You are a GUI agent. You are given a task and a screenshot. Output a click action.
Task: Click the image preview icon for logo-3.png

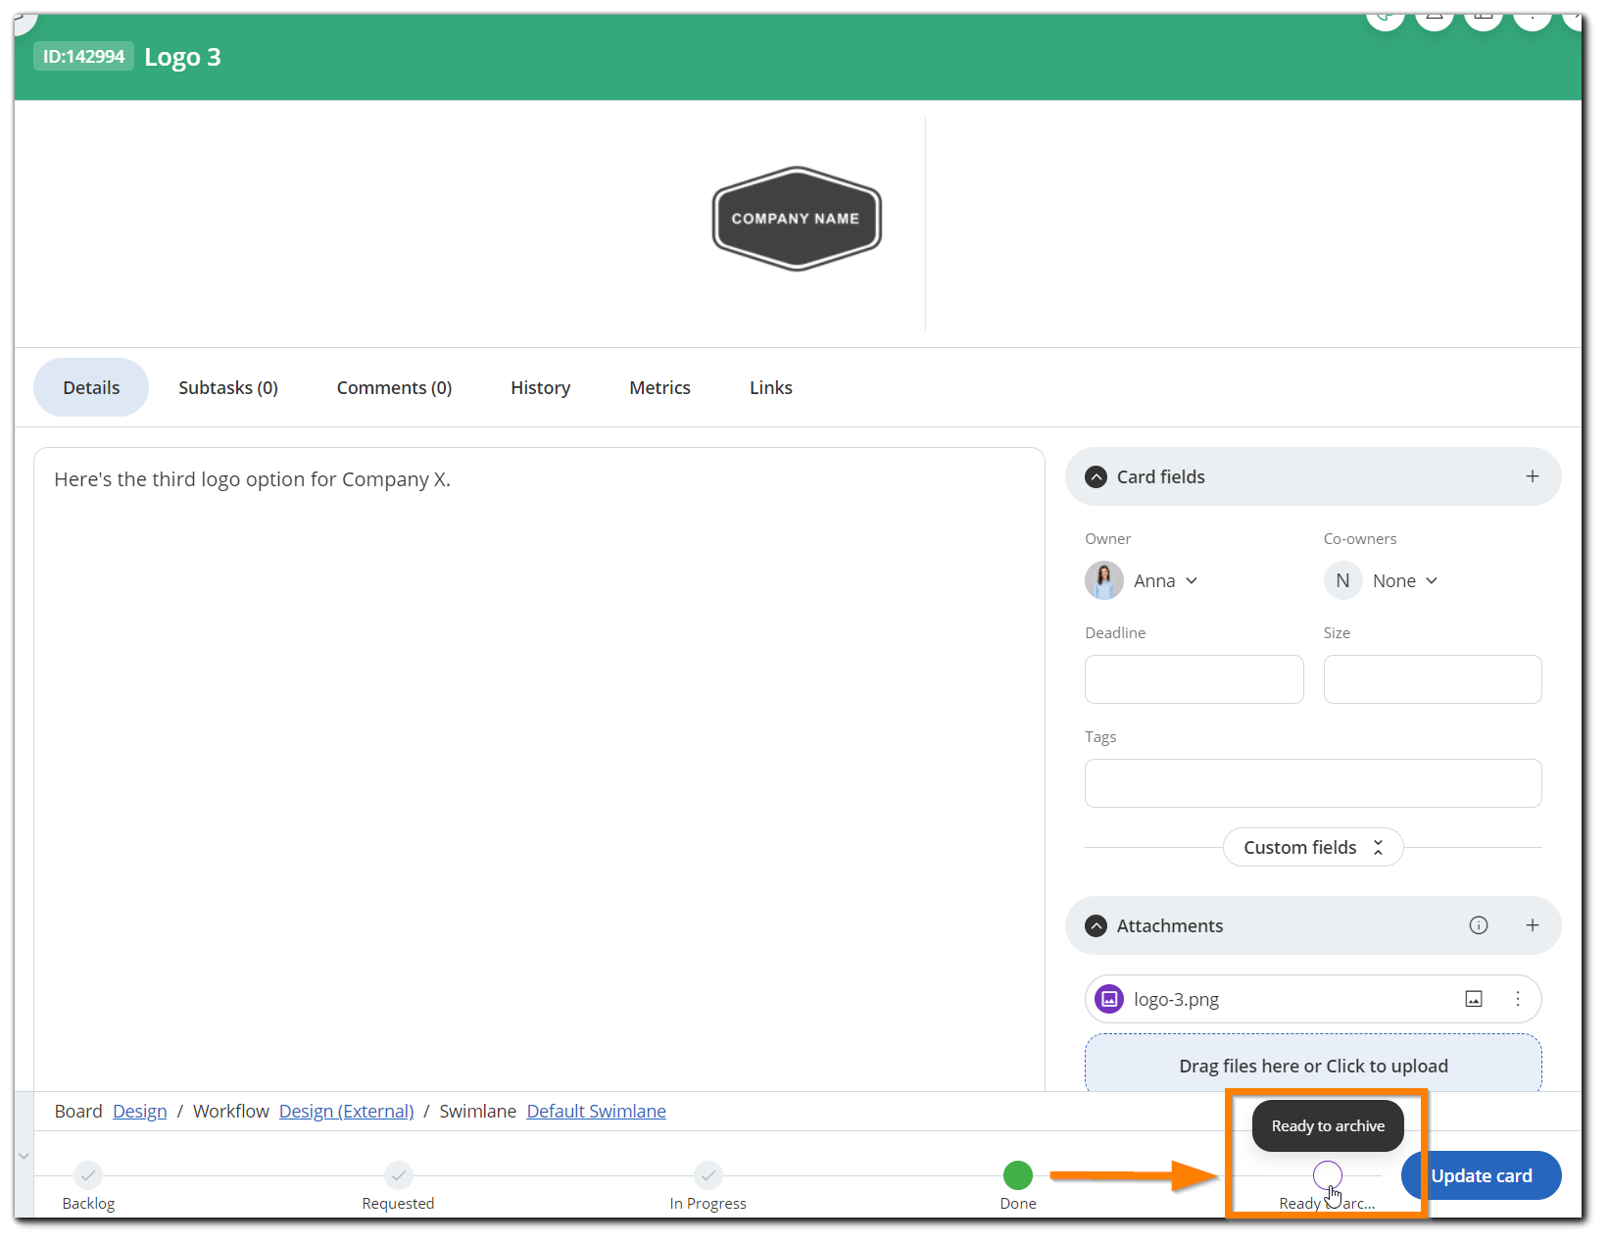click(x=1473, y=999)
